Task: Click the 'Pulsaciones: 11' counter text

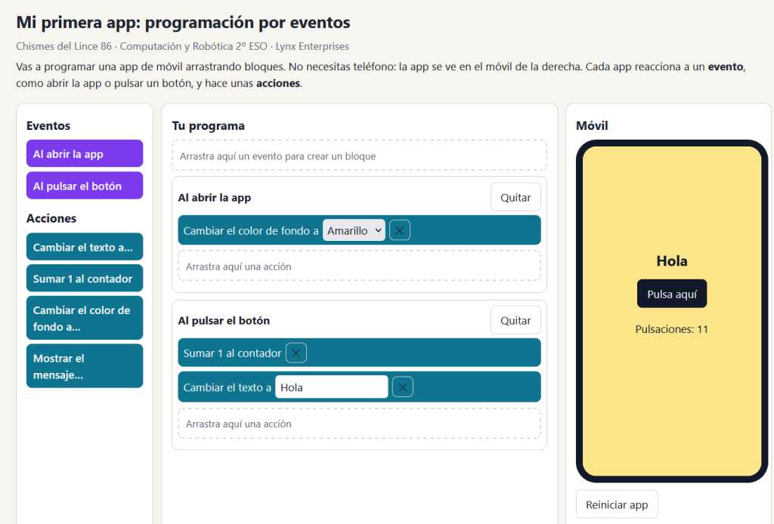Action: click(672, 329)
